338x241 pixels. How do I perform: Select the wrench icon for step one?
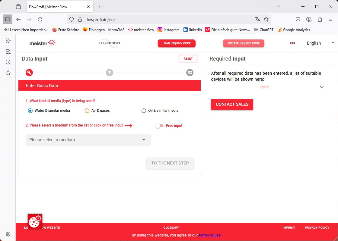click(29, 73)
